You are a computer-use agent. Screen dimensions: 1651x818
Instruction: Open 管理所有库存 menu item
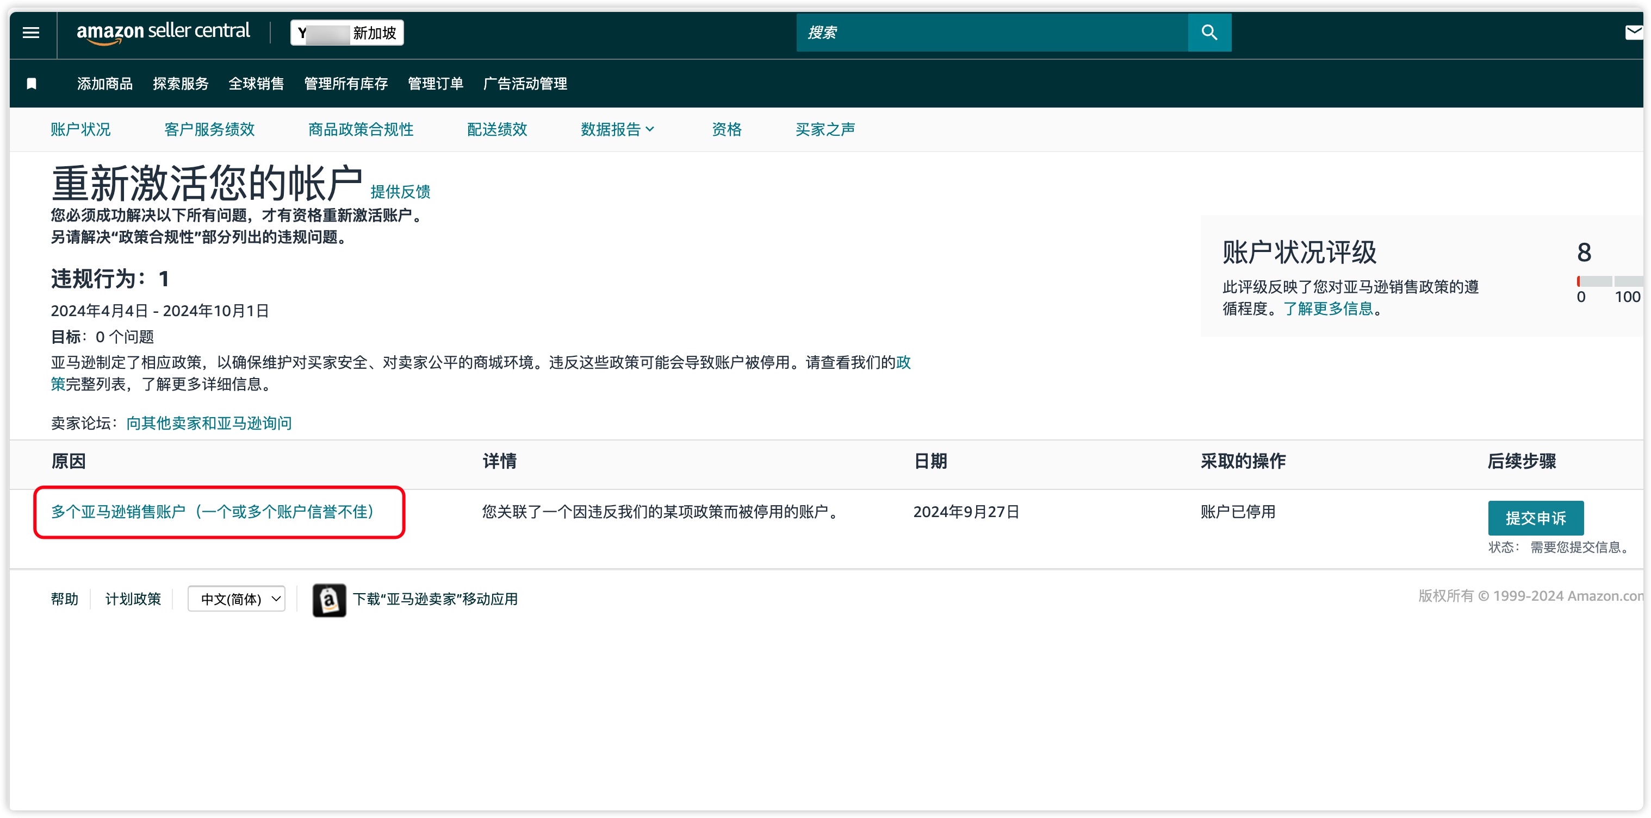pyautogui.click(x=346, y=83)
